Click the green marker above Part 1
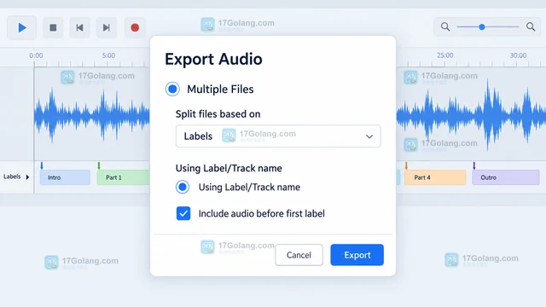546x307 pixels. pyautogui.click(x=99, y=165)
